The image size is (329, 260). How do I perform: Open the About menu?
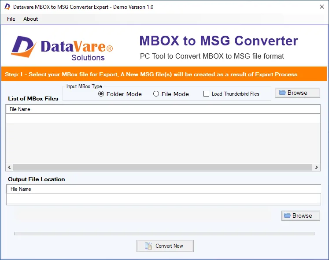pos(30,19)
